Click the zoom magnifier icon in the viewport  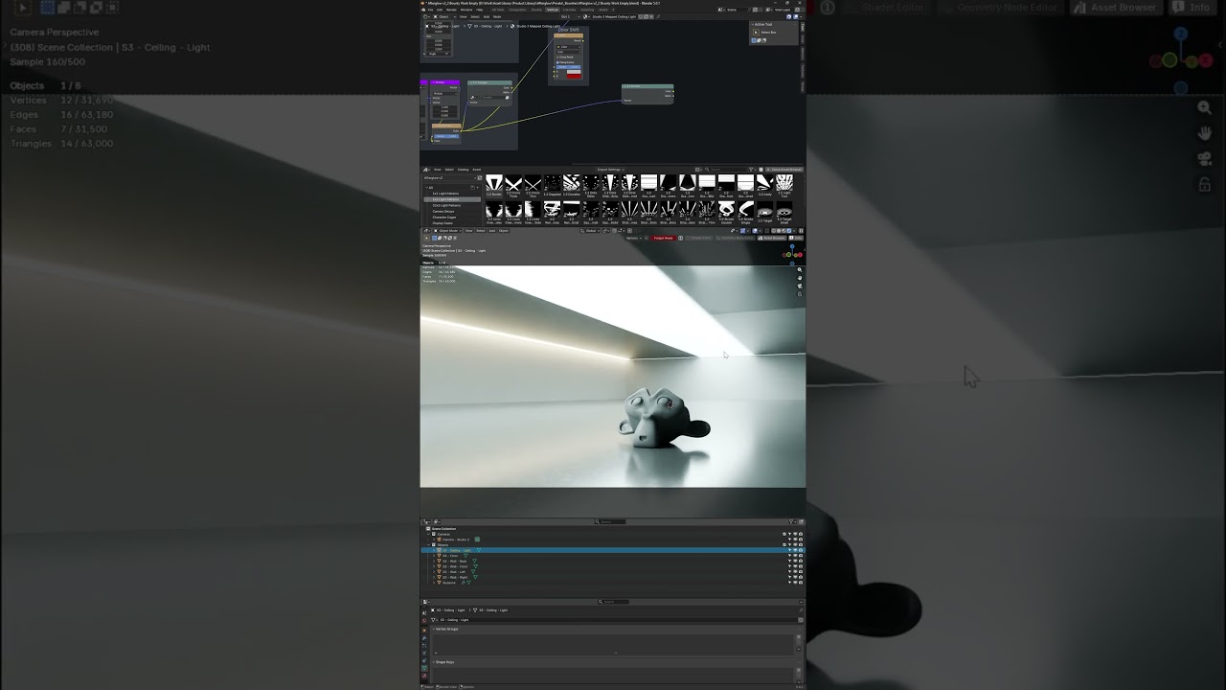coord(800,271)
